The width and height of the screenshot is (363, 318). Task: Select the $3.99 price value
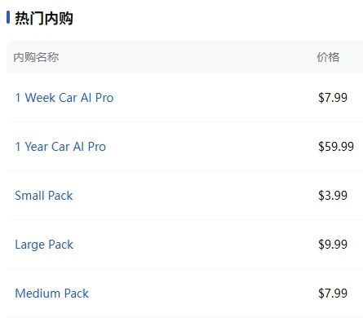[333, 196]
